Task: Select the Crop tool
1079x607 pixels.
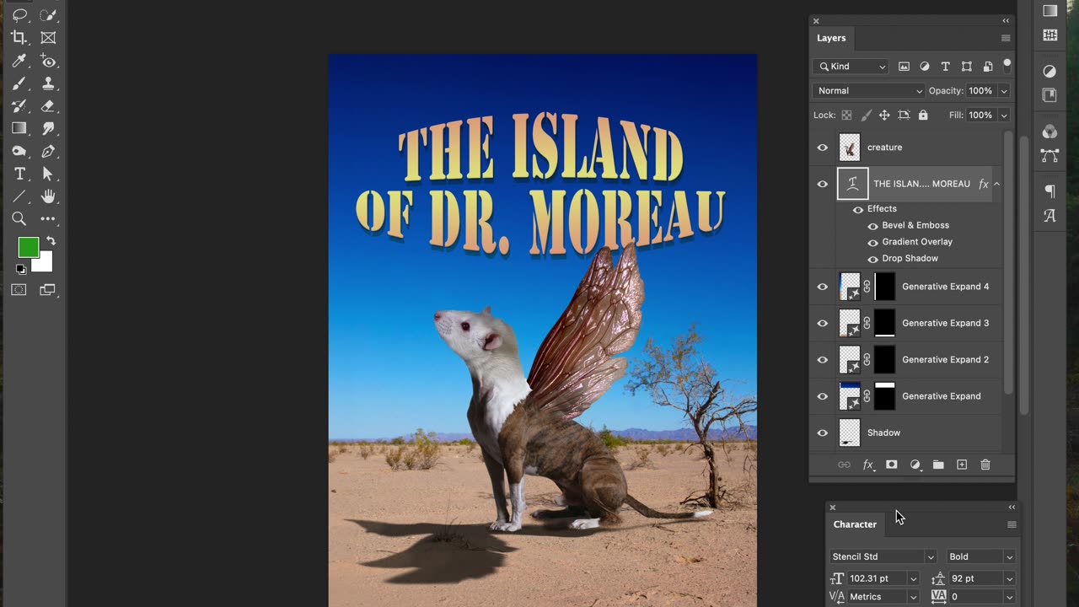Action: click(x=19, y=38)
